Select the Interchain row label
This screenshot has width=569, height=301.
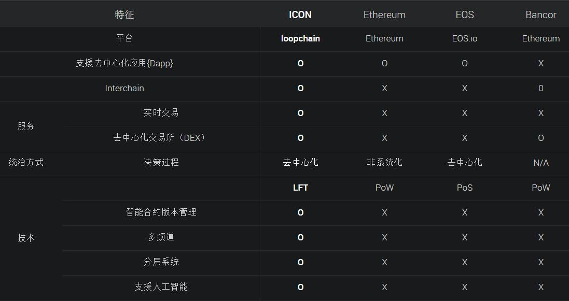124,88
